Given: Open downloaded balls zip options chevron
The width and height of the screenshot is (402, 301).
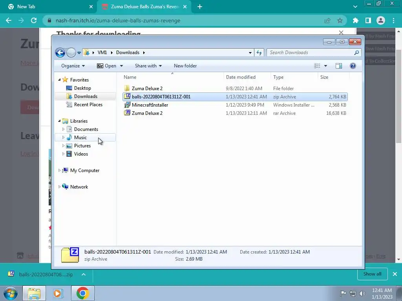Looking at the screenshot, I should 84,274.
